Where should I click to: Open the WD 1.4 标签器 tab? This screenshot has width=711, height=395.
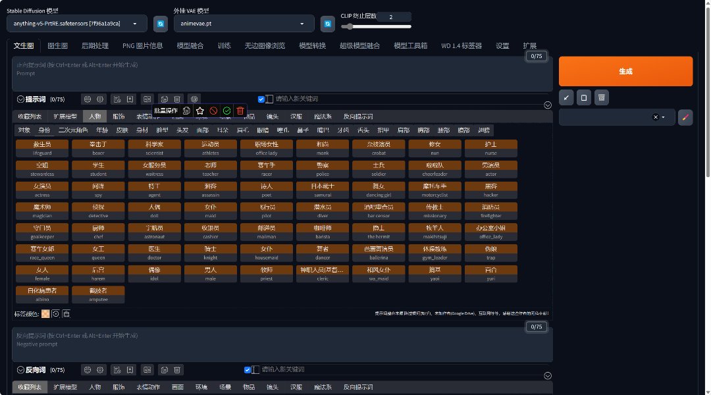point(461,46)
